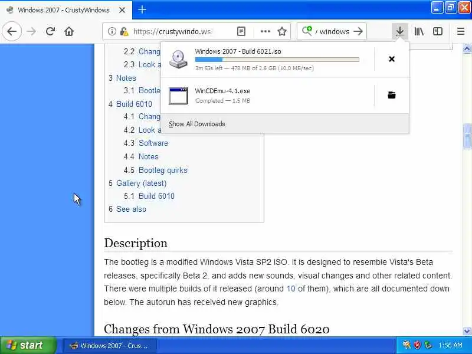
Task: Jump to the 3 Notes section
Action: tap(122, 78)
